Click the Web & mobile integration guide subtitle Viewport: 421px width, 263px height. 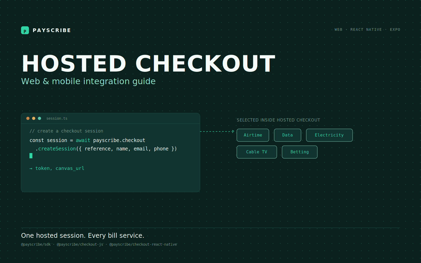click(x=88, y=81)
